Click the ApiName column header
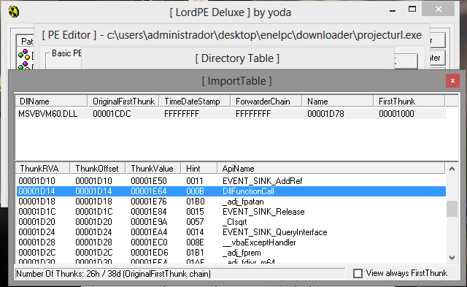Viewport: 467px width, 287px height. click(331, 169)
